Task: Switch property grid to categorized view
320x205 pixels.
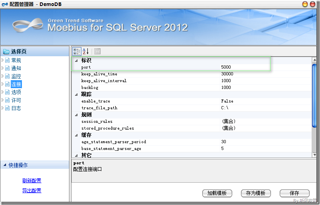Action: point(77,51)
